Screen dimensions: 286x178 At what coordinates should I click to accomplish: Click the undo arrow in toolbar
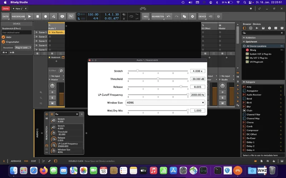[x=168, y=16]
